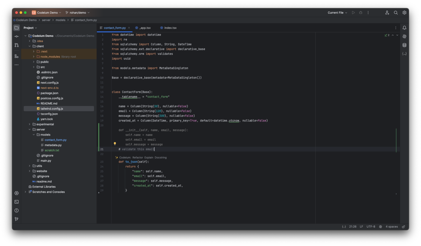Switch to the _app.tsx tab
This screenshot has height=246, width=421.
pyautogui.click(x=145, y=28)
